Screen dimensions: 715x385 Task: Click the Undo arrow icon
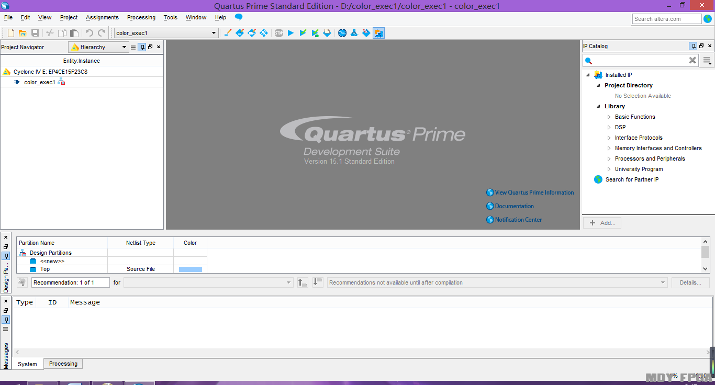point(89,33)
